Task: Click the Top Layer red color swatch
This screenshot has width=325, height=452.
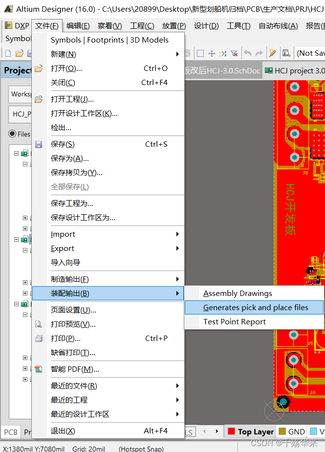Action: 231,431
